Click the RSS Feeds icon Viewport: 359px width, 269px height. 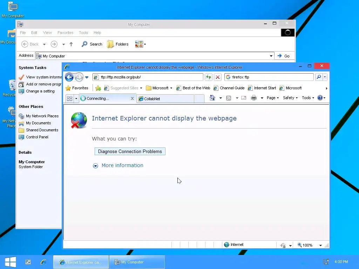click(x=229, y=98)
